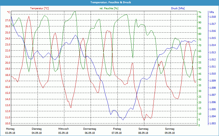Click the 23,0 tick on the temperature axis
The width and height of the screenshot is (219, 136).
(8, 45)
